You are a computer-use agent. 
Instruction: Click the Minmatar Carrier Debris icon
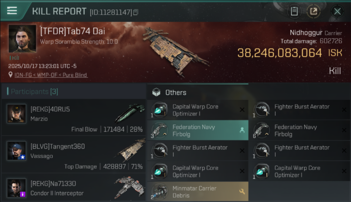click(160, 192)
